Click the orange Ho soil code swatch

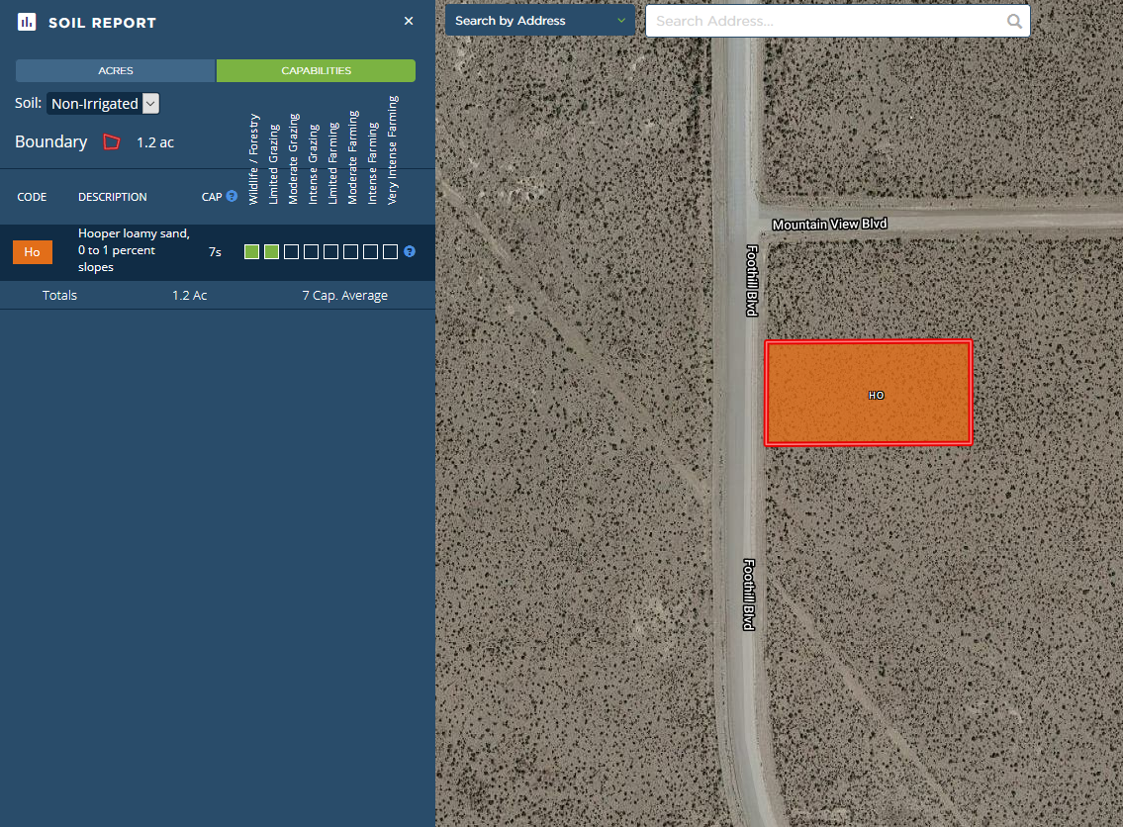click(x=32, y=252)
